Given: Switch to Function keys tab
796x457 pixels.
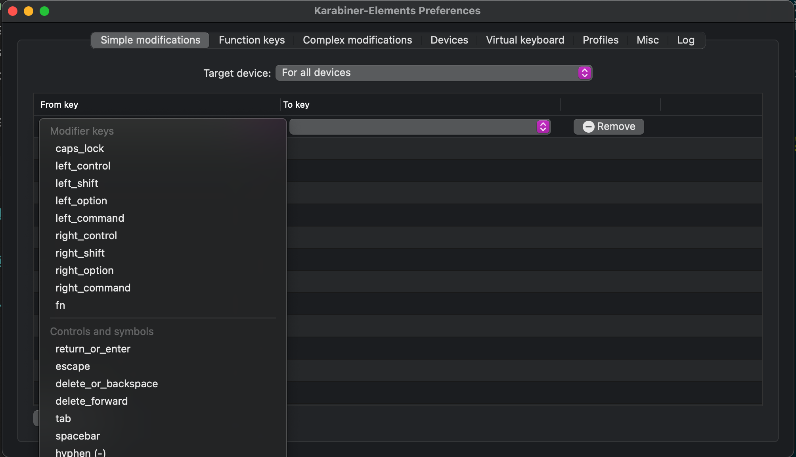Looking at the screenshot, I should click(252, 40).
